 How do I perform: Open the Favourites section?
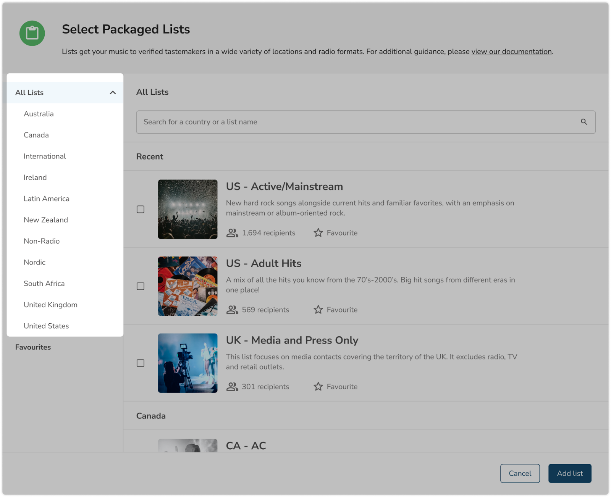coord(33,347)
